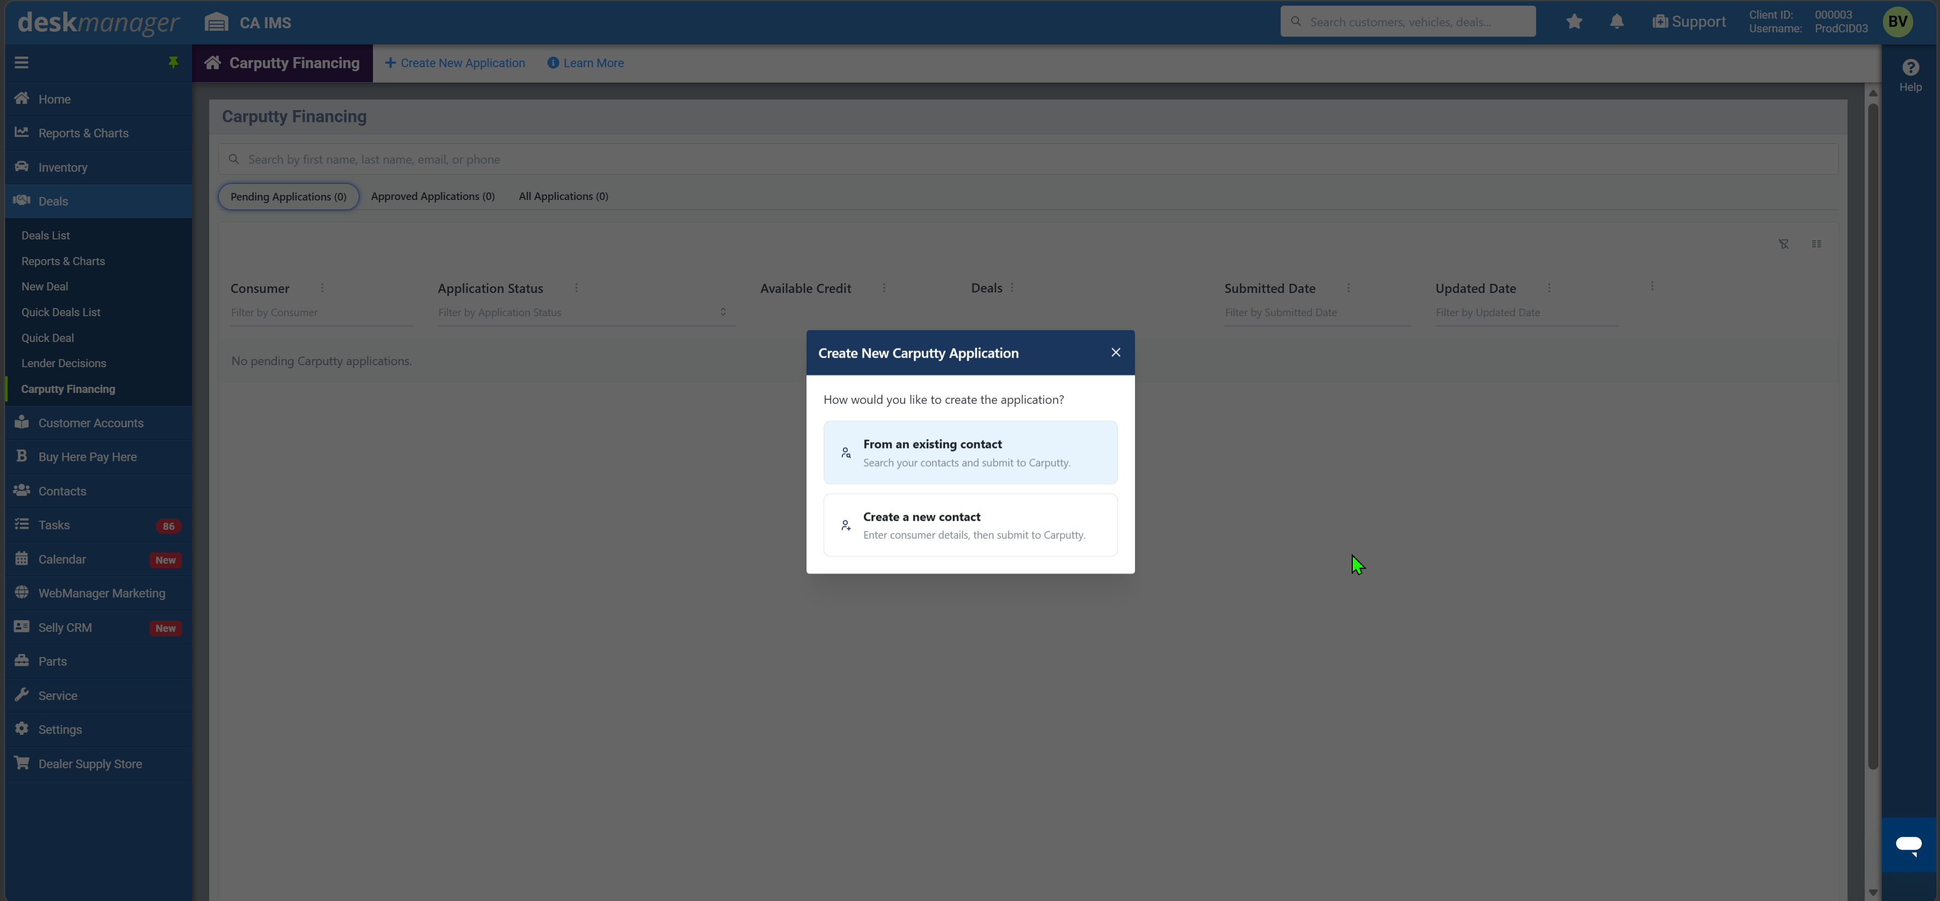The image size is (1940, 901).
Task: Focus the global search customers field
Action: (1407, 22)
